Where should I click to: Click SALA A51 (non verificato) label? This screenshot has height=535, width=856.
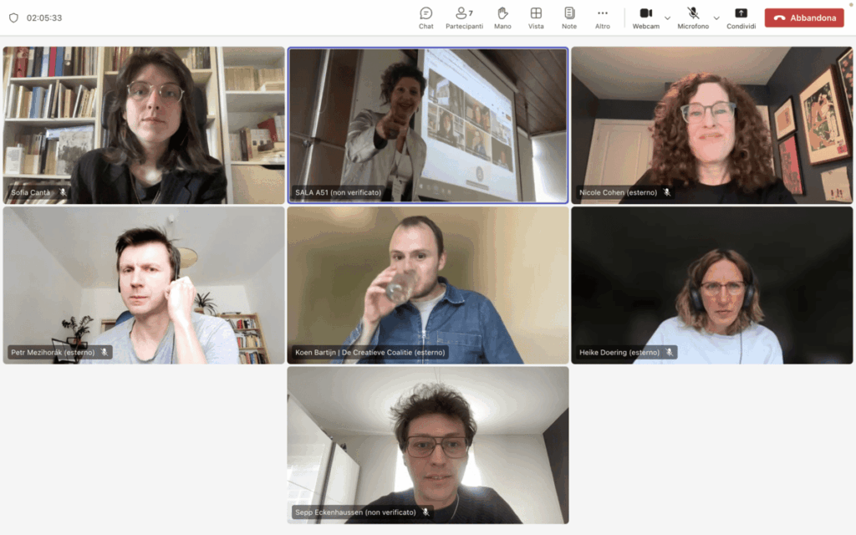pos(338,192)
